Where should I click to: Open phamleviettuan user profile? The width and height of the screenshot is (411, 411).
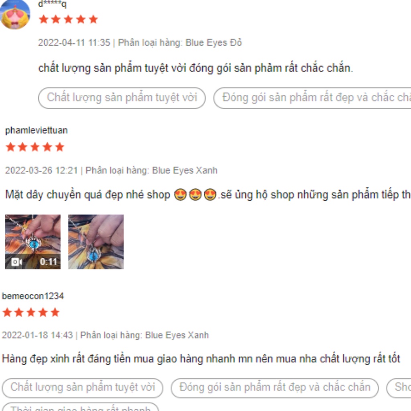point(37,130)
